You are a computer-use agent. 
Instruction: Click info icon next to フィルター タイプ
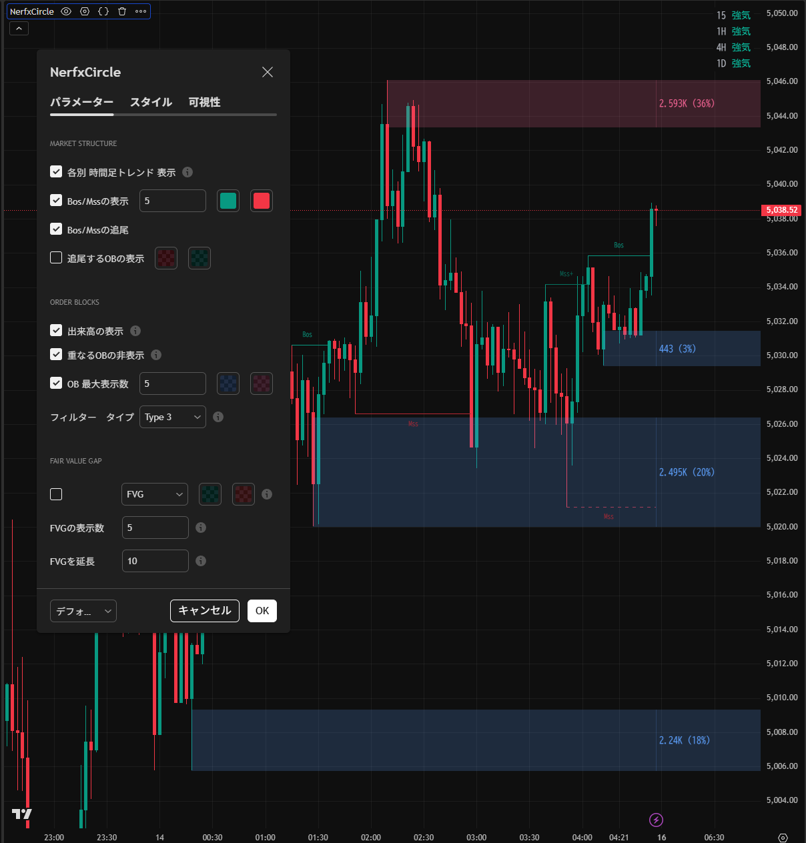point(218,417)
